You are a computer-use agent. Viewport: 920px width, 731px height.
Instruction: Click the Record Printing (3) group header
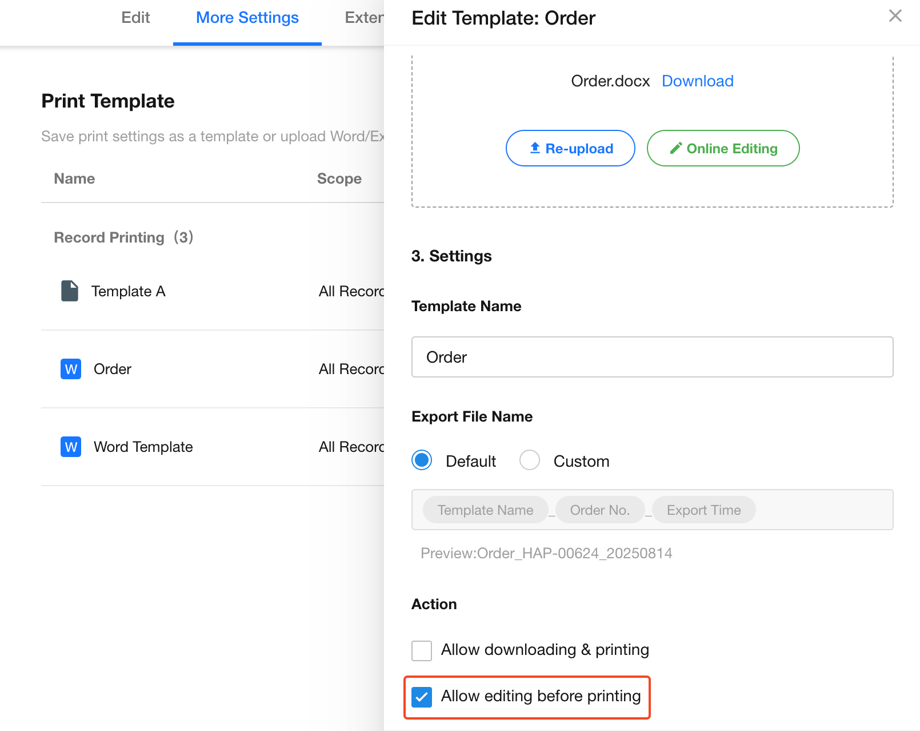point(123,237)
